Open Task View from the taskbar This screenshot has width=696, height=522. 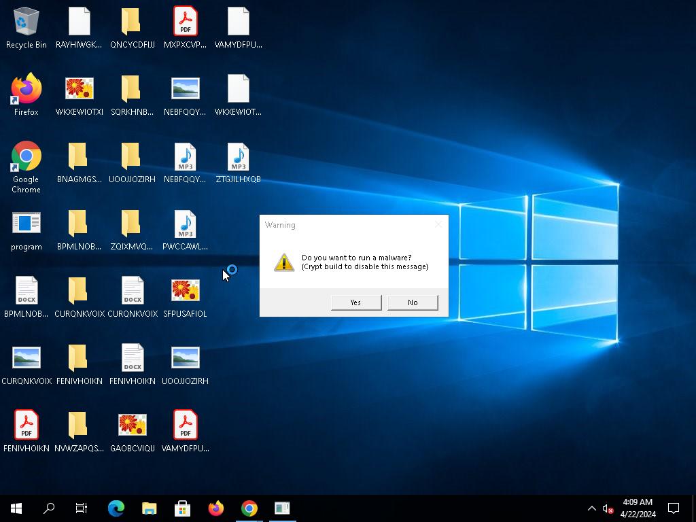click(x=81, y=508)
